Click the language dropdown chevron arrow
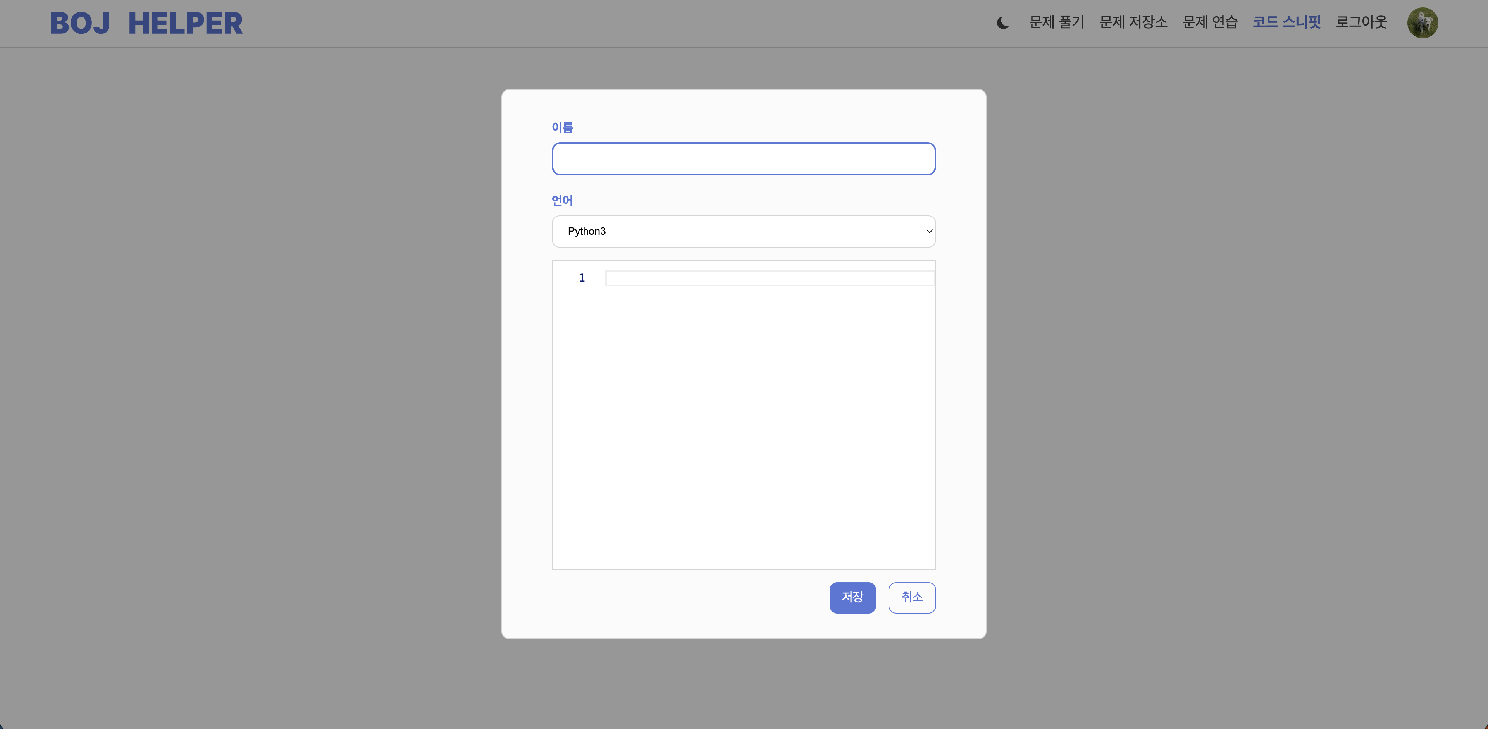The width and height of the screenshot is (1488, 729). (x=929, y=232)
